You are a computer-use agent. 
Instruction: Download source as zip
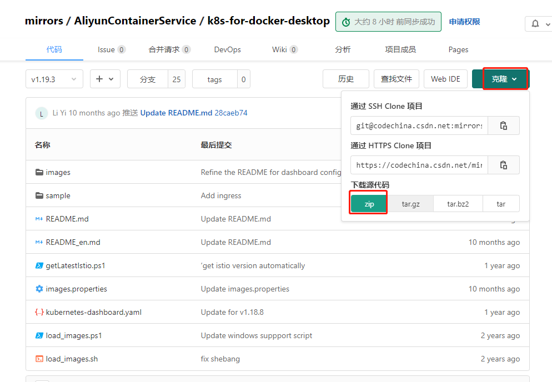369,204
